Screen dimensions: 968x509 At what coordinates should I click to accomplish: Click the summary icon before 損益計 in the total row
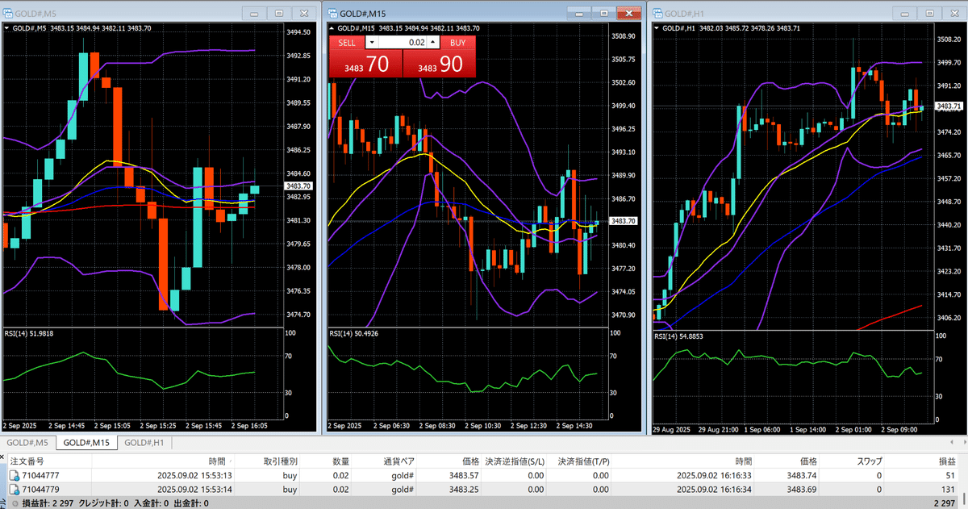tap(14, 503)
